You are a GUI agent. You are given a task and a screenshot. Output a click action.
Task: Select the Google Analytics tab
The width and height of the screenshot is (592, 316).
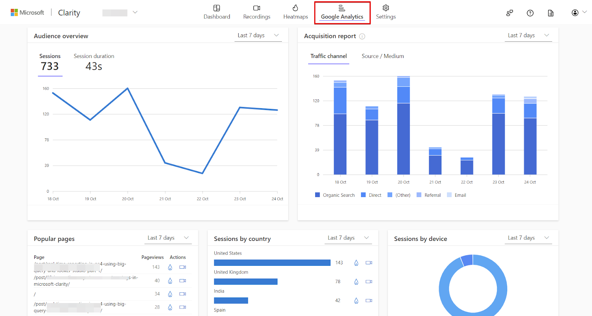coord(342,13)
